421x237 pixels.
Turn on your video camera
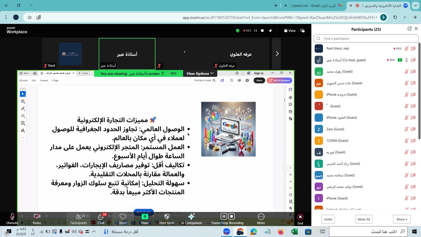coord(37,219)
